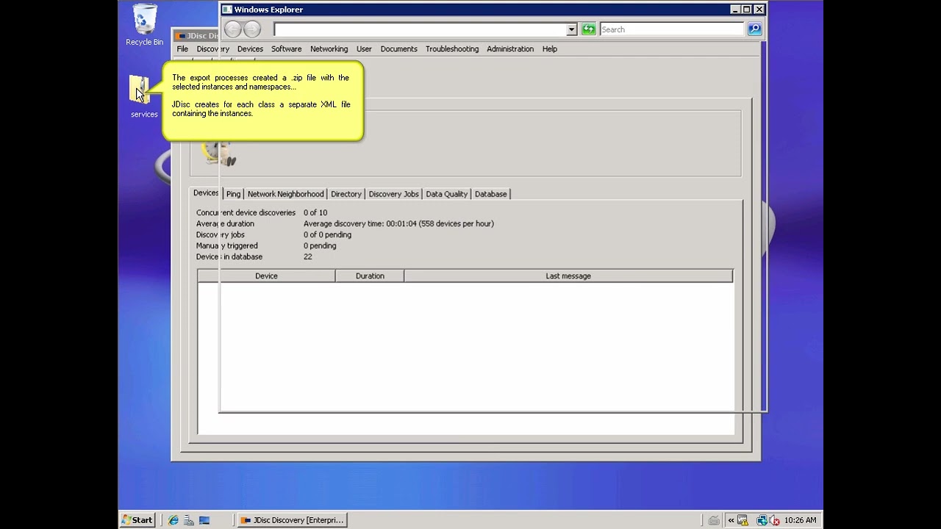941x529 pixels.
Task: Maximize the Windows Explorer window
Action: pos(747,10)
